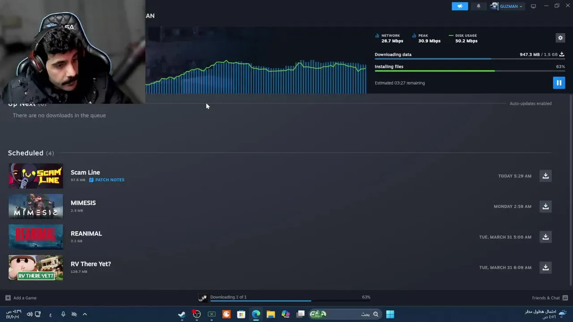Click the Peak 30.9 Mbps stat

[427, 38]
